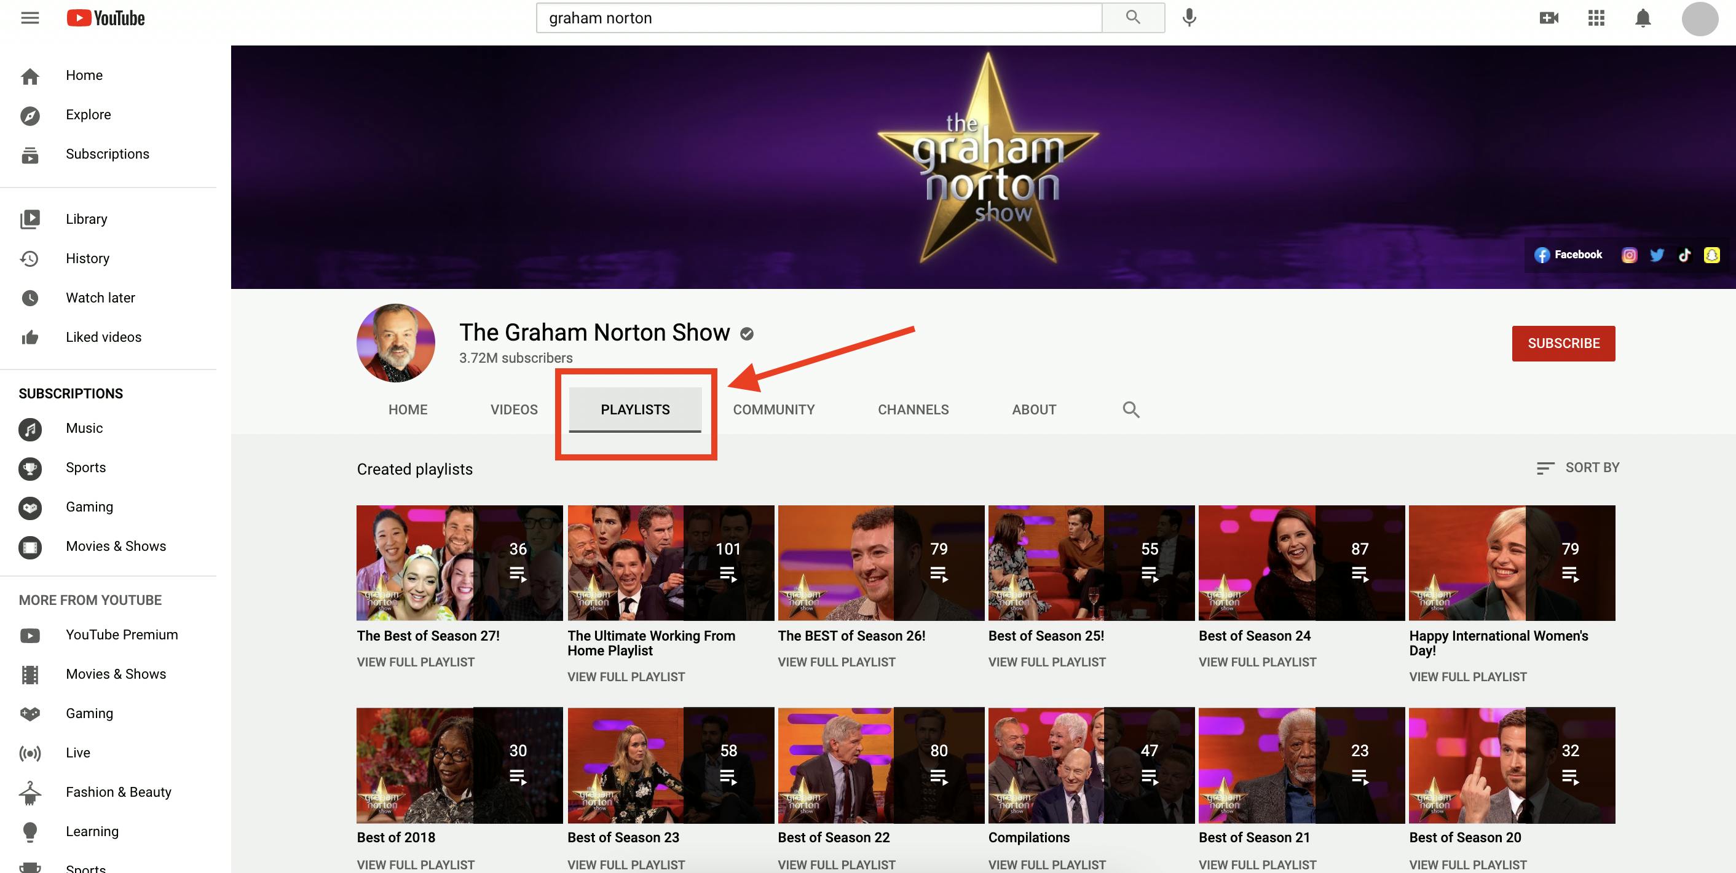
Task: Switch to the ABOUT tab
Action: point(1034,409)
